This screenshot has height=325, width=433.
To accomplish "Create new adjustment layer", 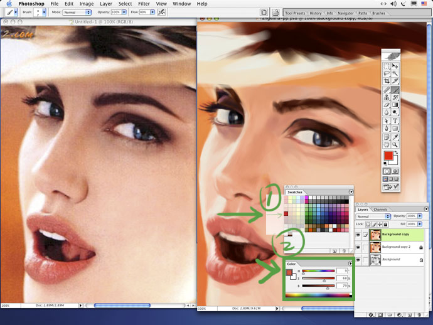I will tap(399, 314).
